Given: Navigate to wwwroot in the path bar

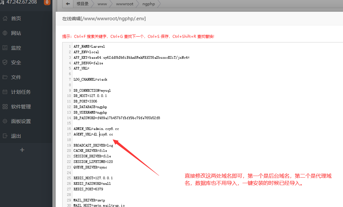Looking at the screenshot, I should point(124,4).
